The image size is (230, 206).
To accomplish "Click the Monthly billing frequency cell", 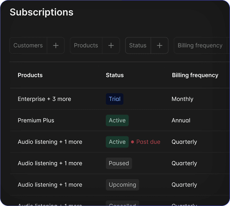I will (x=182, y=99).
